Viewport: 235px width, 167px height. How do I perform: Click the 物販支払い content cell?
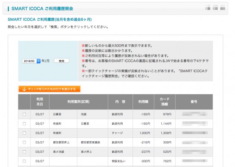[x=120, y=161]
